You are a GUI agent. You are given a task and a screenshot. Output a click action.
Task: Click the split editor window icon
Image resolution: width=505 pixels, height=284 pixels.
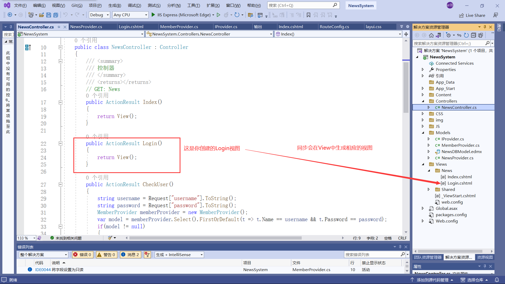pos(406,34)
